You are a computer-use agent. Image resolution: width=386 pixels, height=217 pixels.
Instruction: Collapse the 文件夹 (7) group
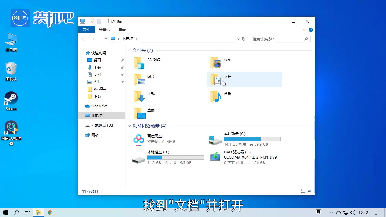(129, 50)
